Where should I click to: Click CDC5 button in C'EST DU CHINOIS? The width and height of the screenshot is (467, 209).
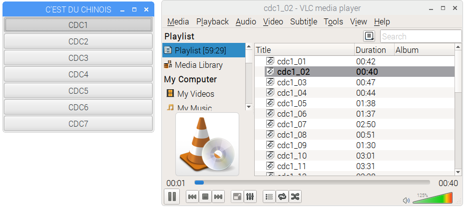78,91
